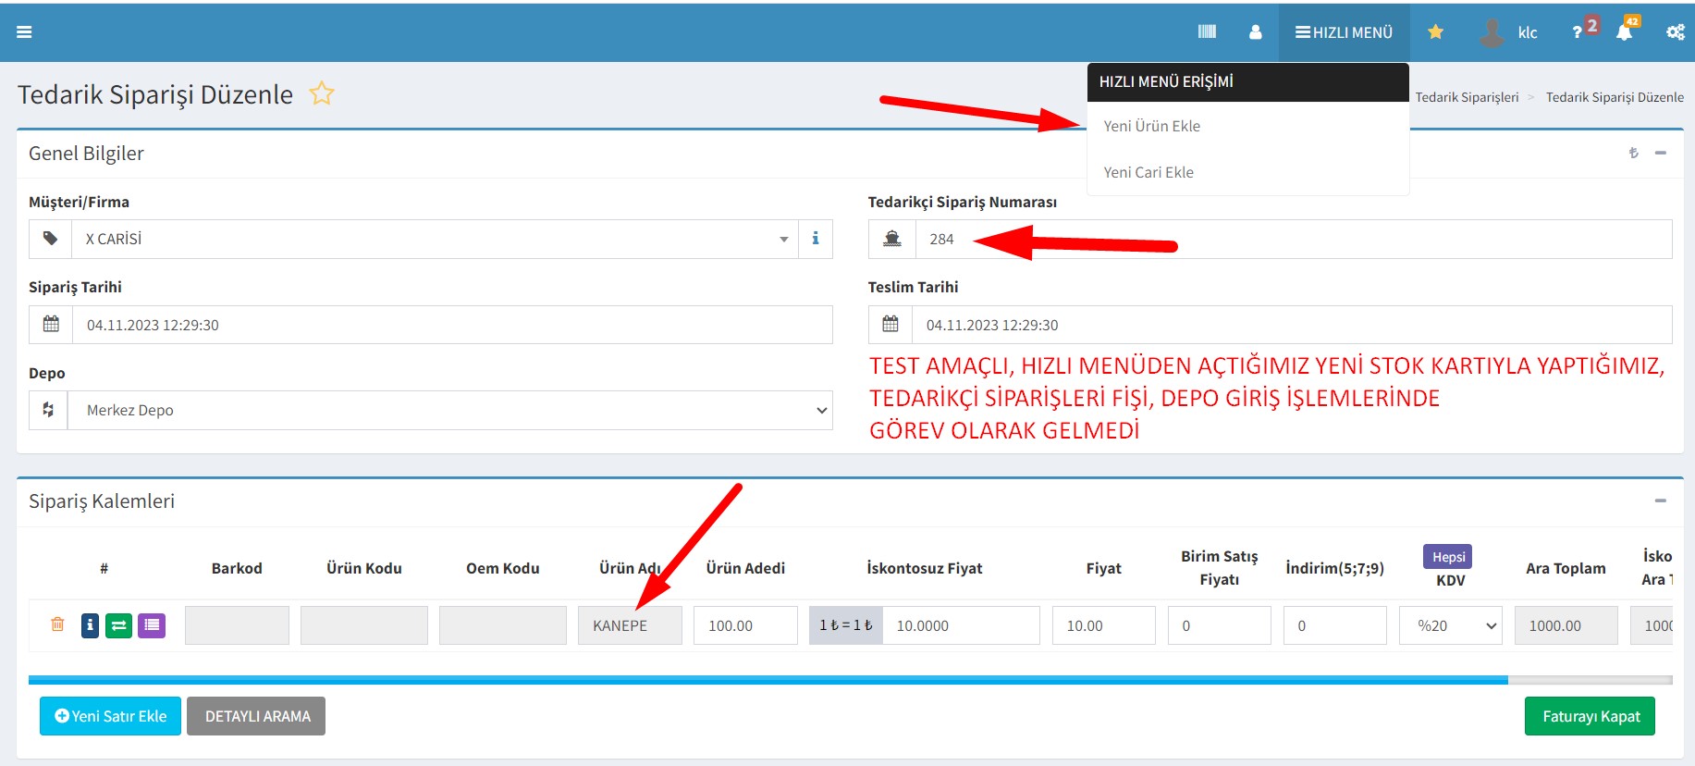Click the barcode icon in top bar
The height and width of the screenshot is (766, 1695).
(x=1207, y=32)
